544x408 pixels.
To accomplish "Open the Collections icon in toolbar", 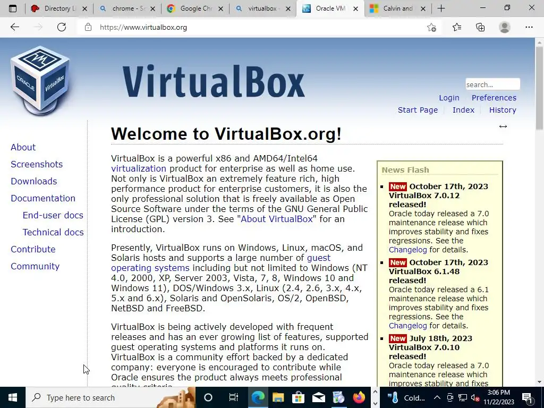I will point(480,27).
